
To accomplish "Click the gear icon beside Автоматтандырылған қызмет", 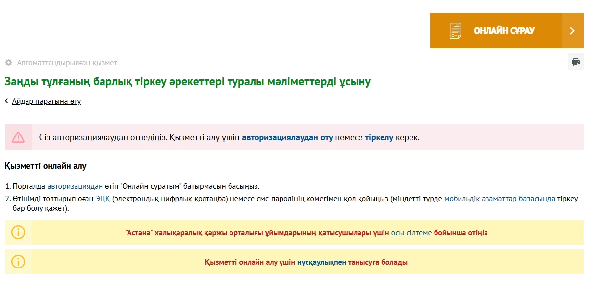I will (x=8, y=63).
